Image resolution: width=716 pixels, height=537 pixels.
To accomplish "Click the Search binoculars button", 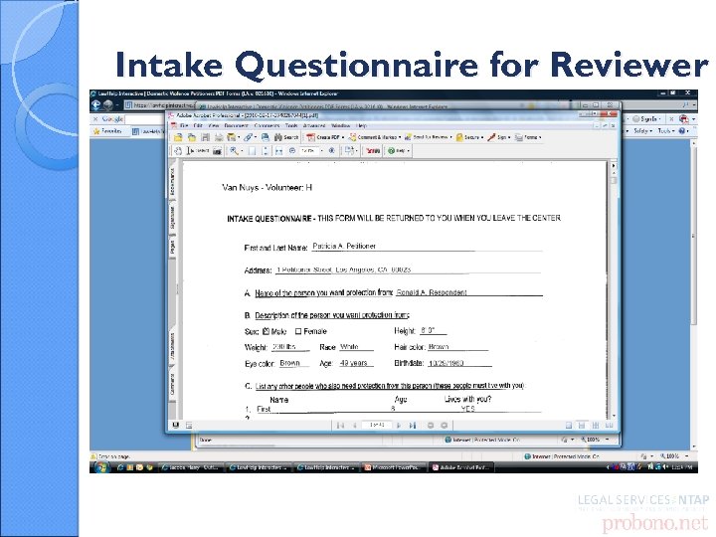I will [285, 137].
